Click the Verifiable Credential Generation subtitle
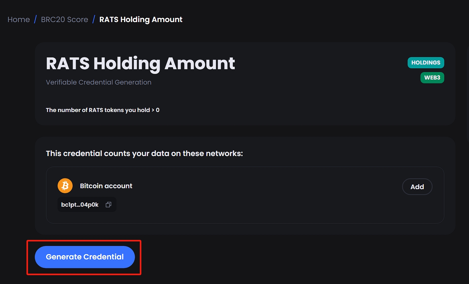This screenshot has width=469, height=284. [98, 82]
